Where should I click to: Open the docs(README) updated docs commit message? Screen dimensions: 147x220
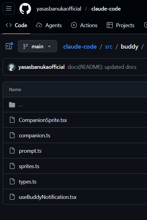pyautogui.click(x=102, y=67)
